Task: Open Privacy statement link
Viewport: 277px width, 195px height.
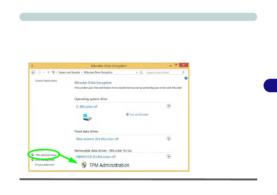Action: coord(45,165)
